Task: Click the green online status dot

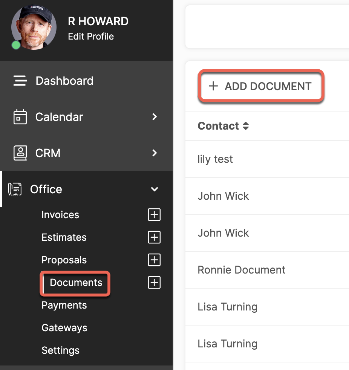Action: point(16,45)
